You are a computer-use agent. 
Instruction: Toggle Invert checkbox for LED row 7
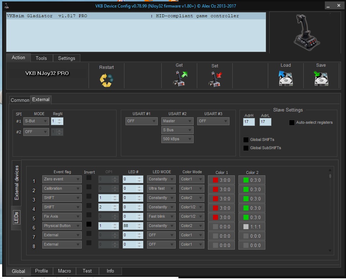[89, 233]
